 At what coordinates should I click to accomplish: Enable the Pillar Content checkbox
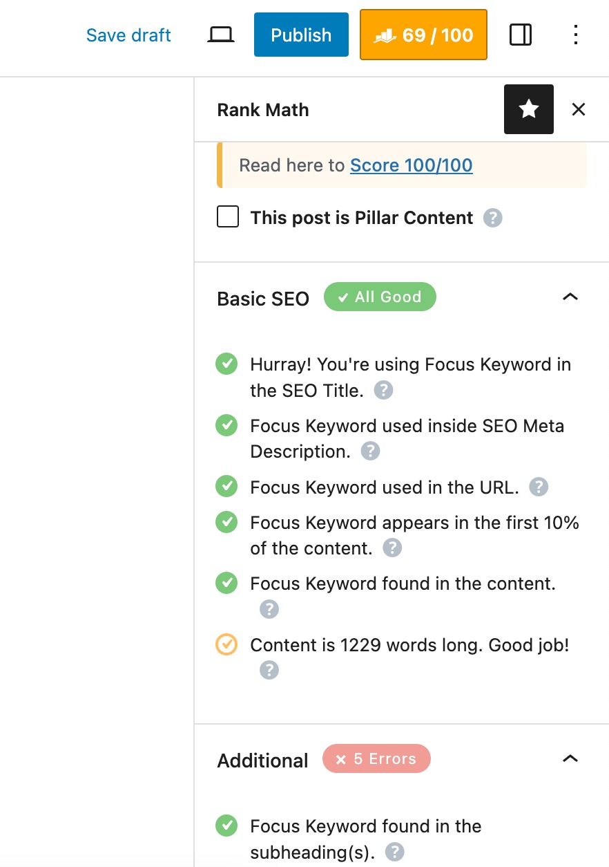(x=227, y=216)
